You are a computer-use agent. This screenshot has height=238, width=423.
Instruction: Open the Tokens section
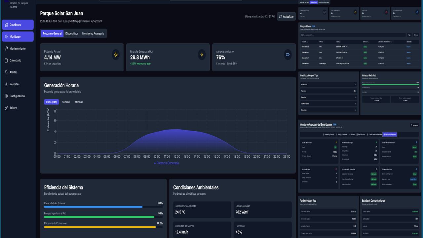[x=18, y=108]
